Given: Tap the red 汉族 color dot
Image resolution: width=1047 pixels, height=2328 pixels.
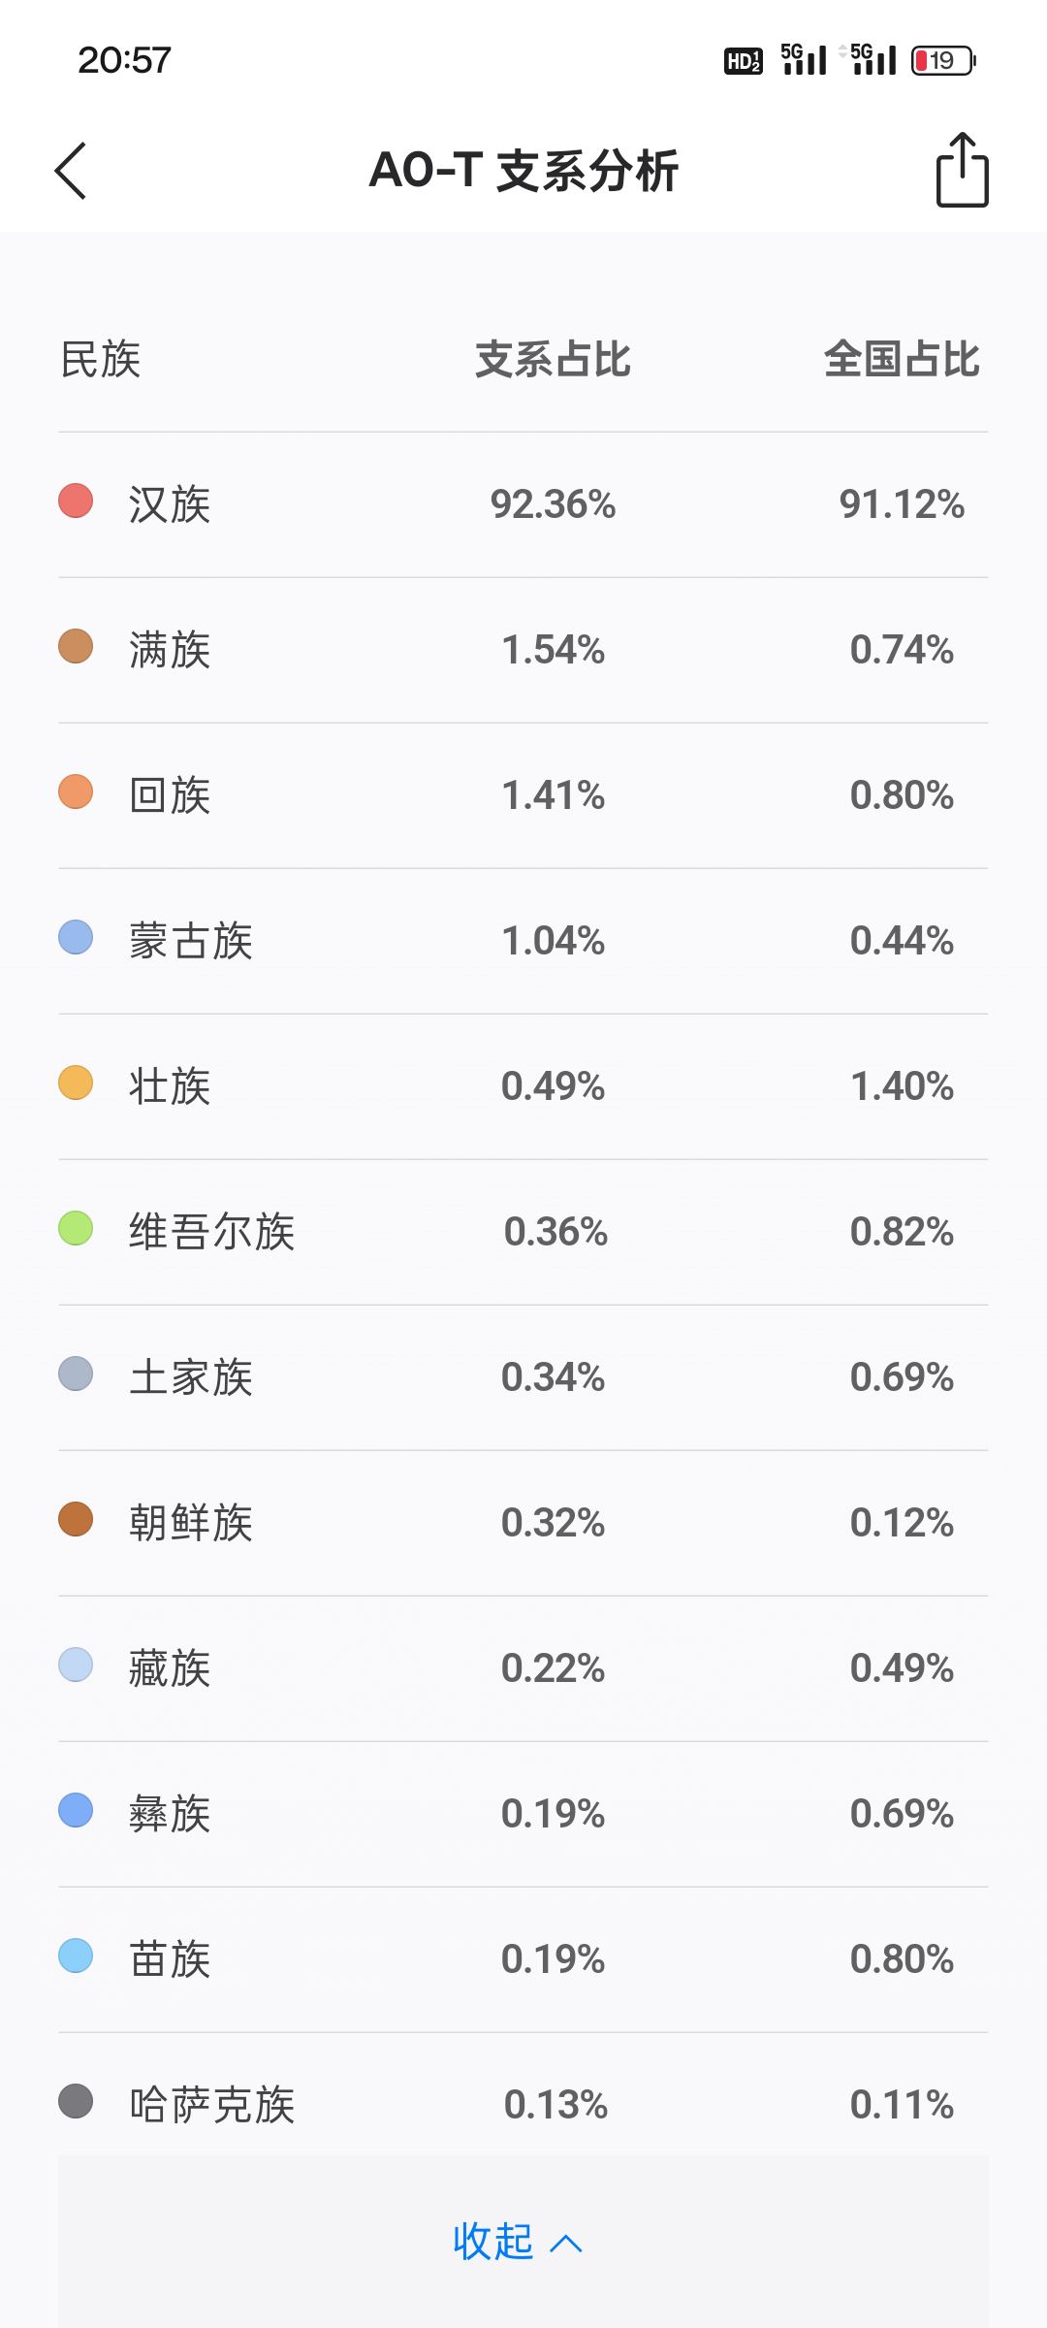Looking at the screenshot, I should (76, 501).
